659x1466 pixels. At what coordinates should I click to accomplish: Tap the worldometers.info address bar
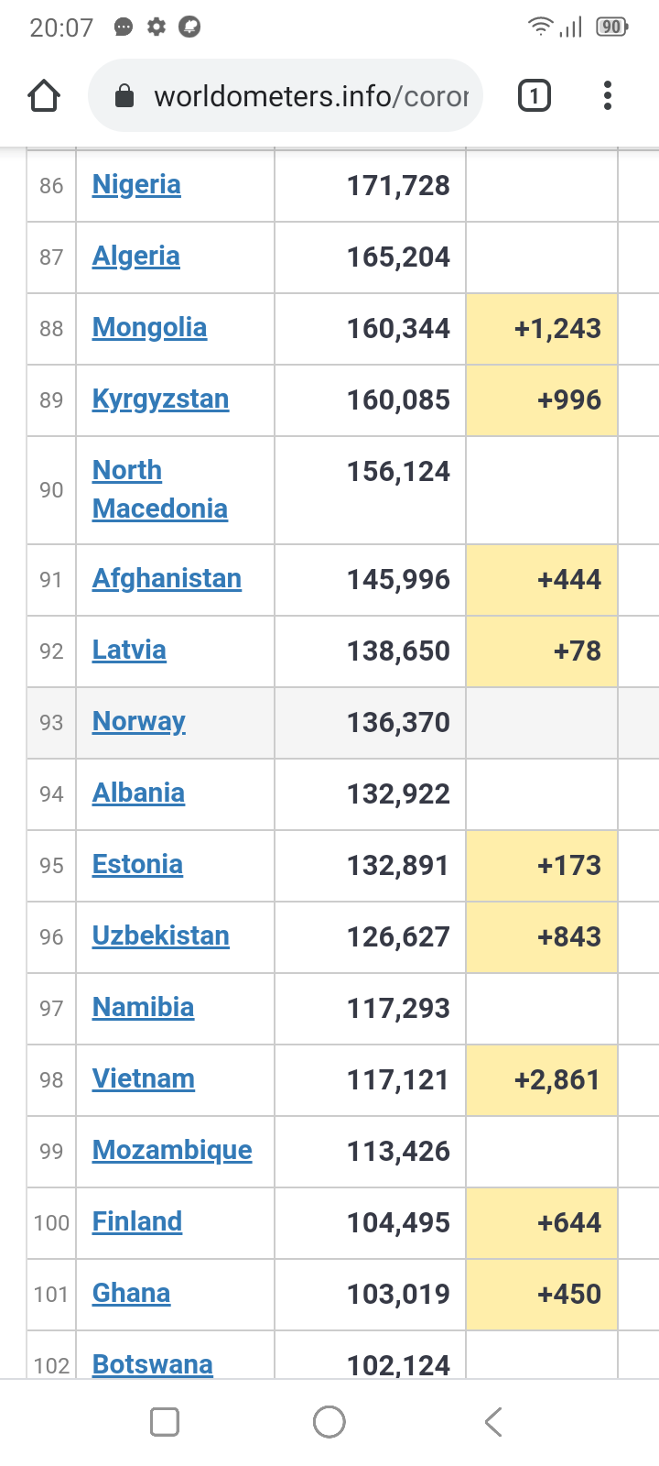tap(311, 96)
